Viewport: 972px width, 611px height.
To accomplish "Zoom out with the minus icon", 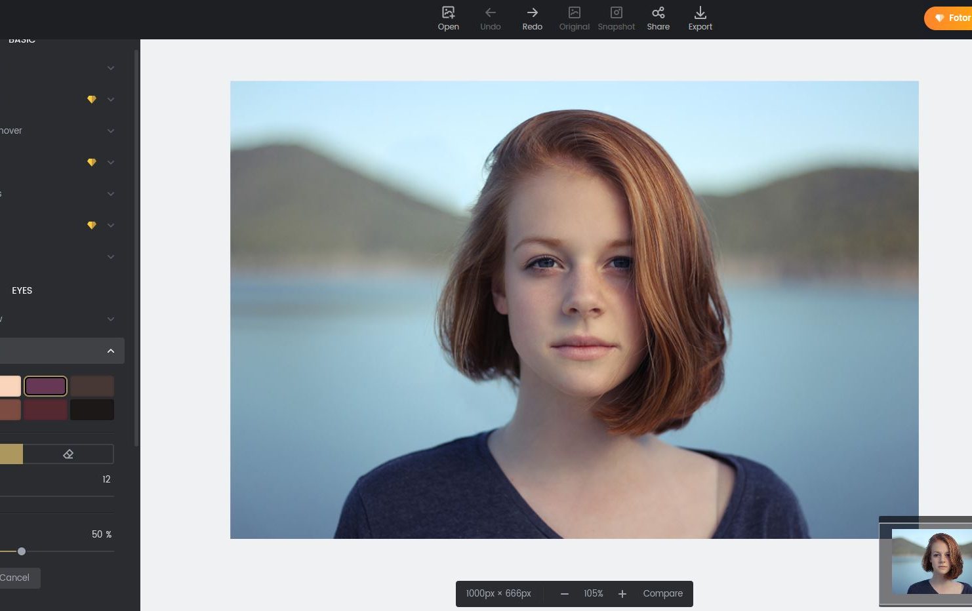I will pyautogui.click(x=564, y=594).
